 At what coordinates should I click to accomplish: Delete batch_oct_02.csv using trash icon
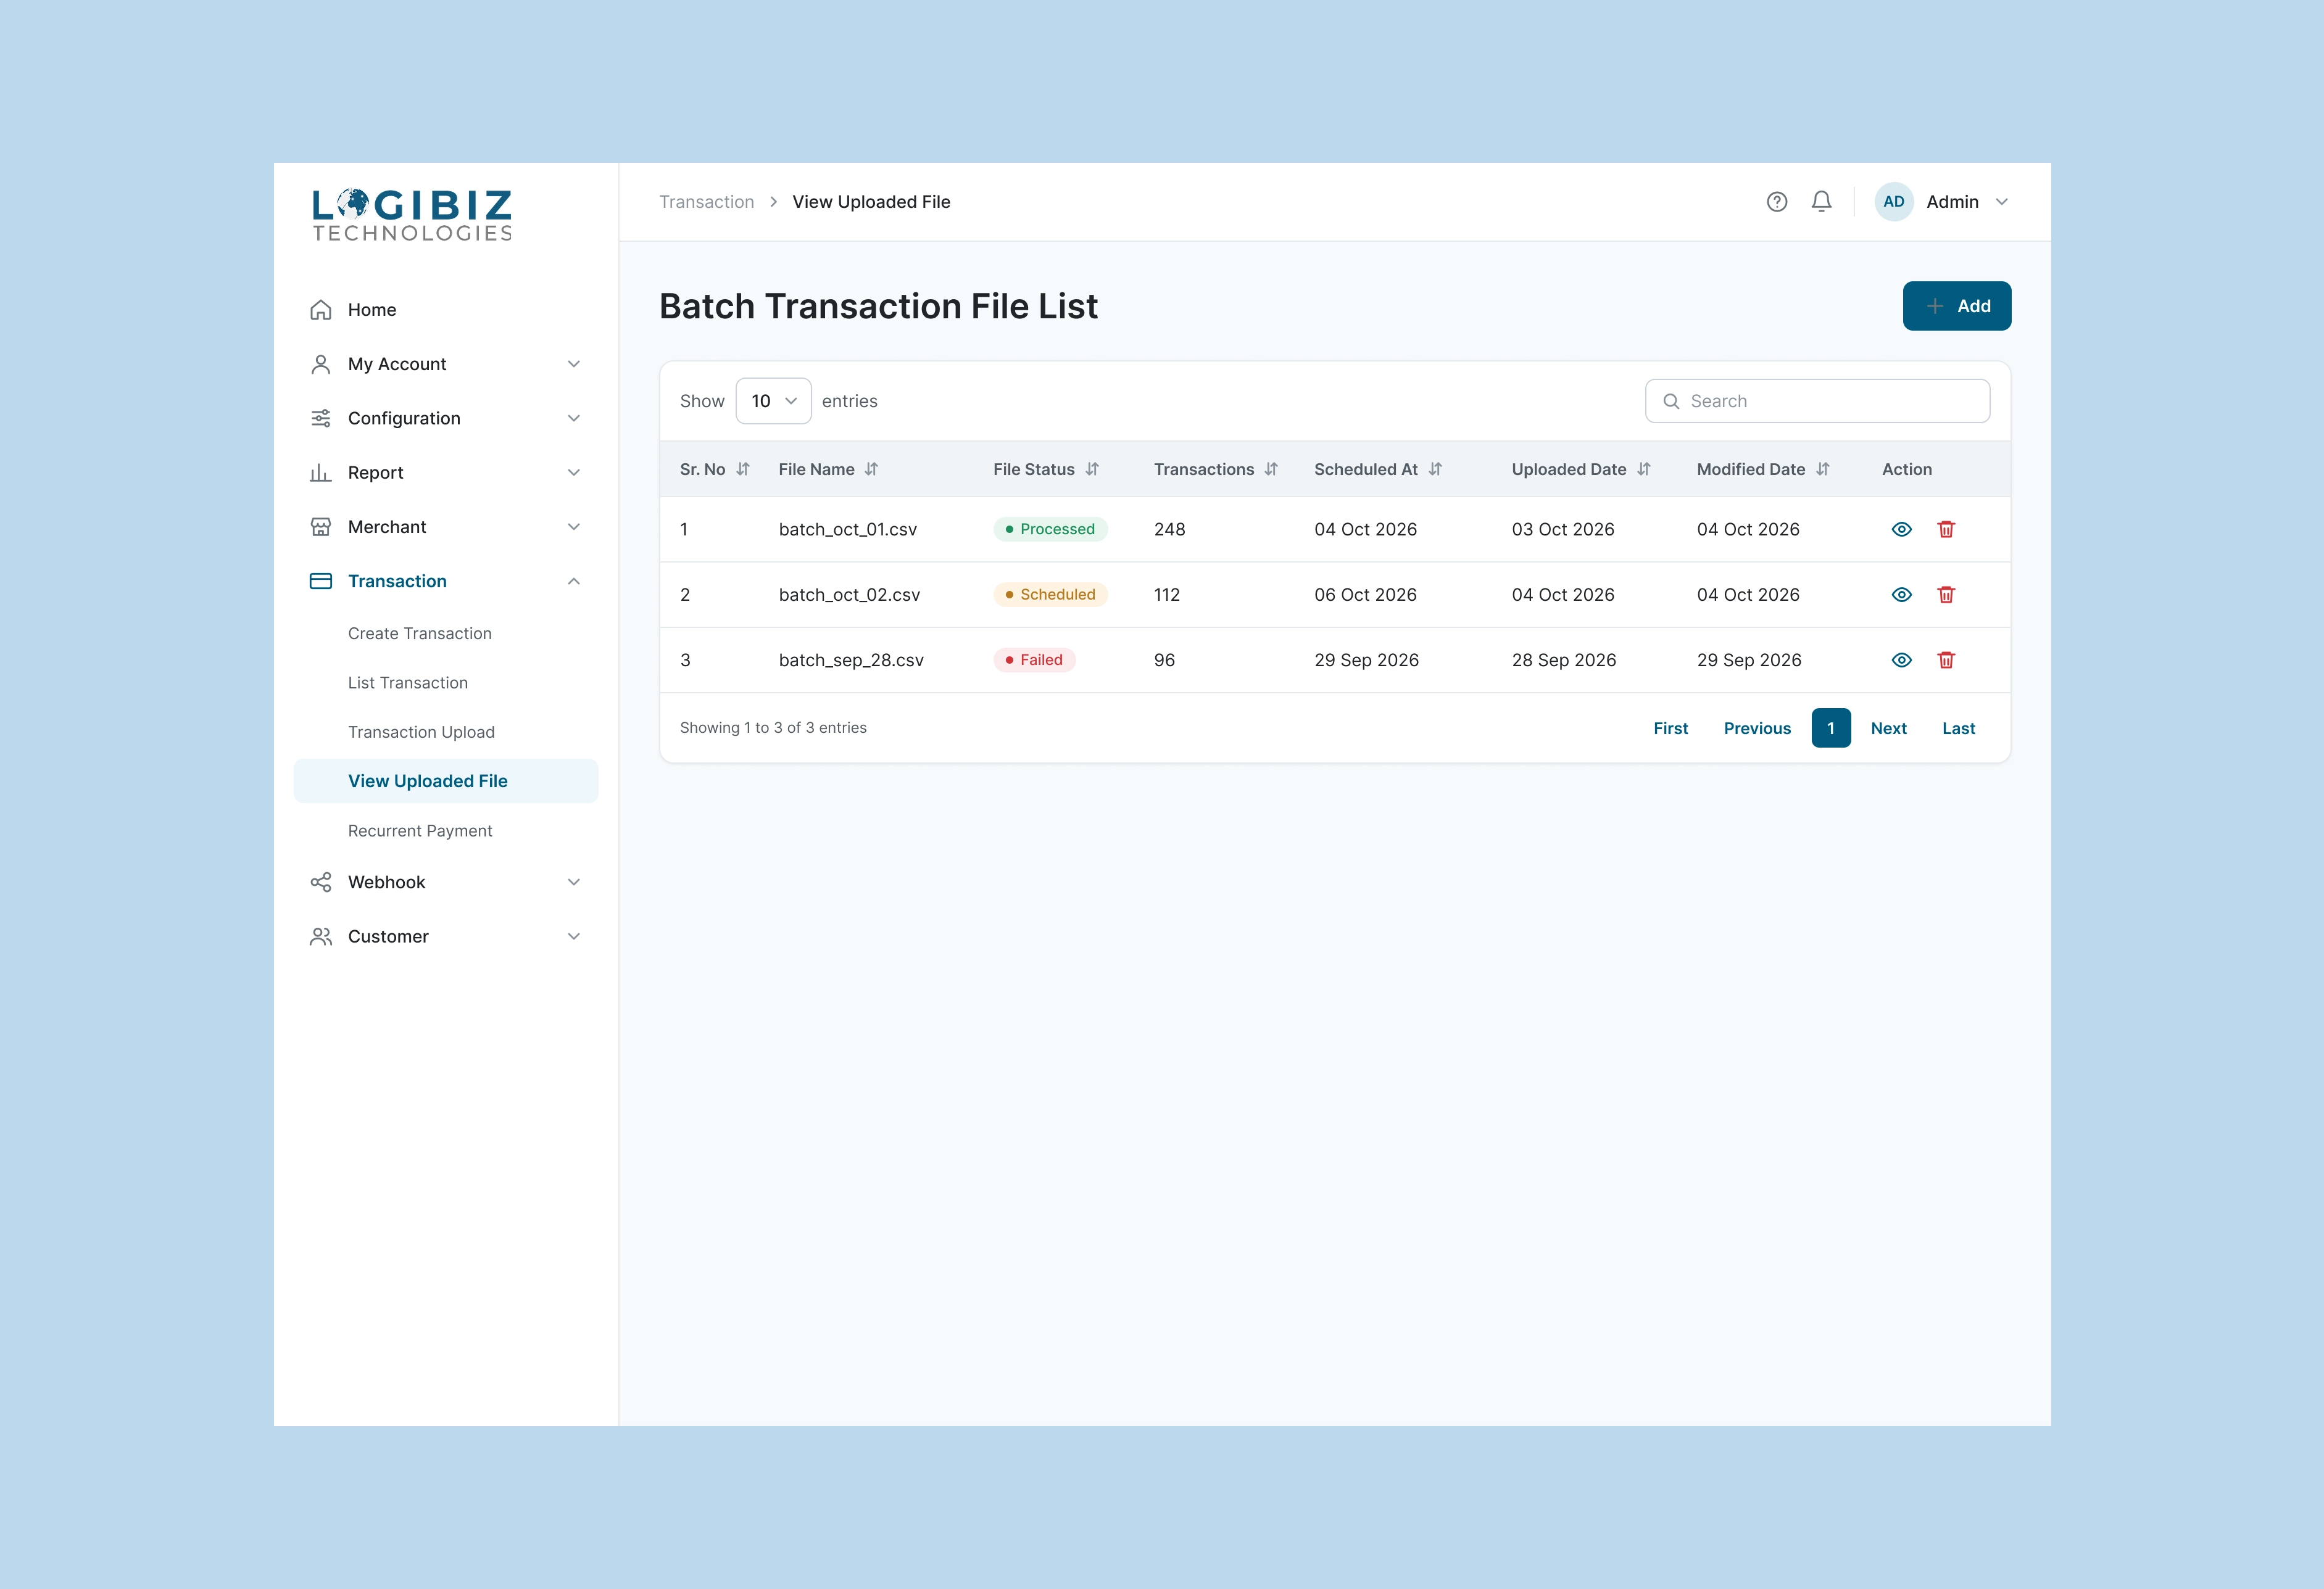pos(1946,595)
